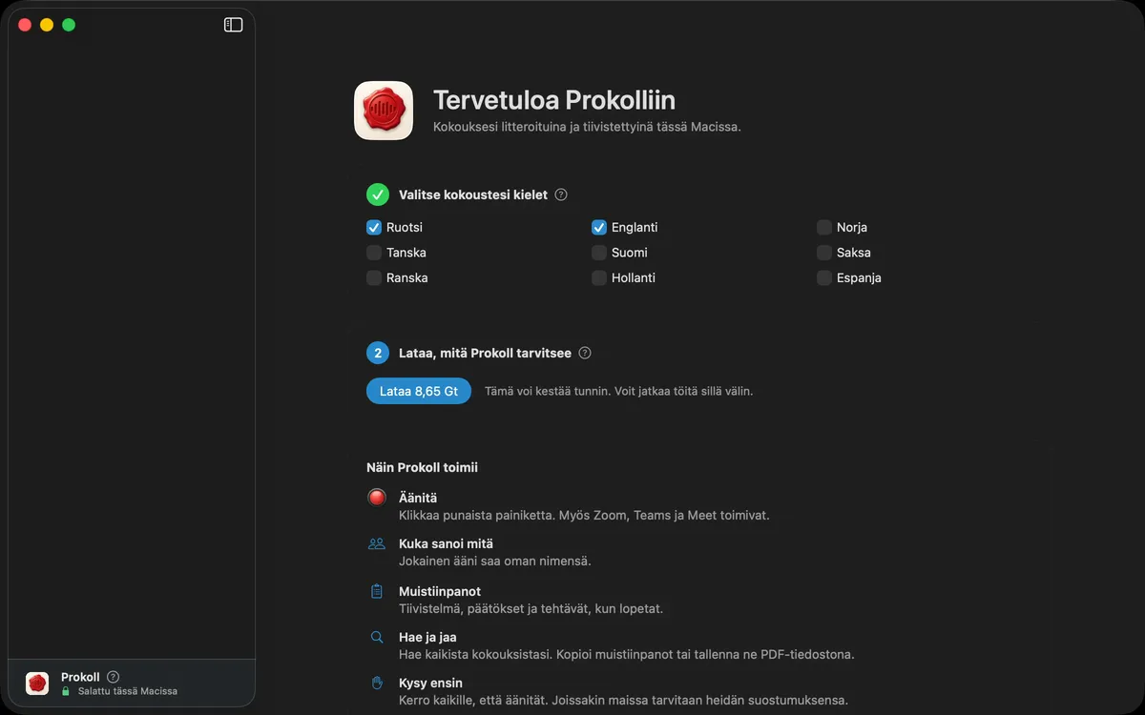Enable the Tanska language checkbox

(374, 253)
